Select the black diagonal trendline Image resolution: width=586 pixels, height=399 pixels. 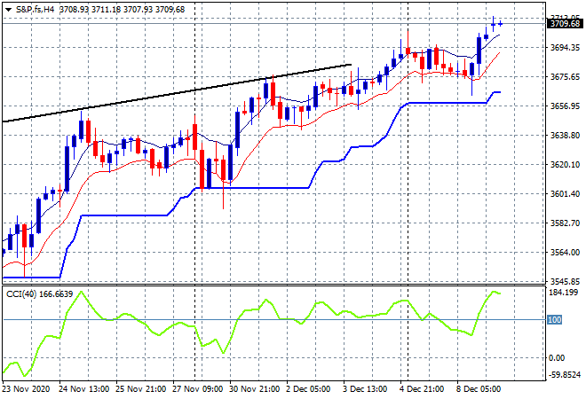(177, 93)
